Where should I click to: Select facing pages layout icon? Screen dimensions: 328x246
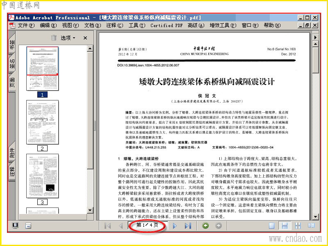(311, 225)
